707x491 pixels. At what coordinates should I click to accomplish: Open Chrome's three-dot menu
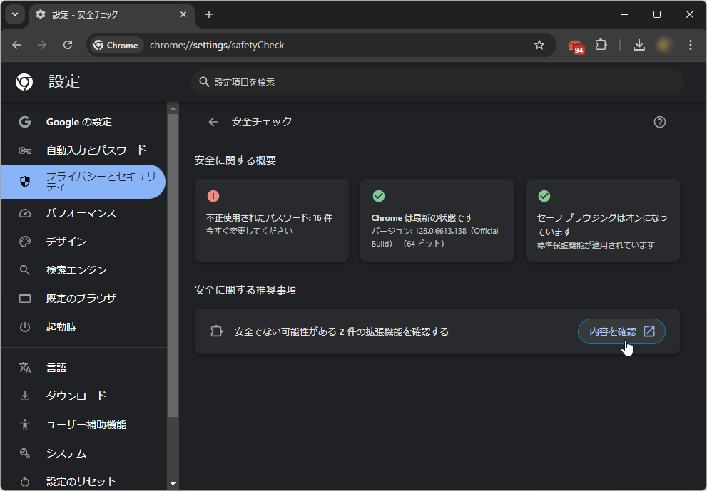[x=690, y=44]
